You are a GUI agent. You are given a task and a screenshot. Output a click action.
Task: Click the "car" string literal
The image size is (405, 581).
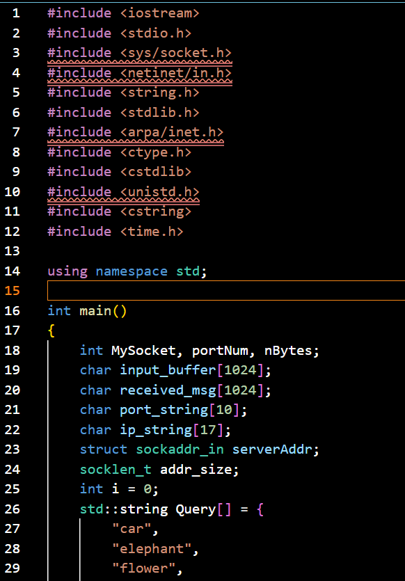pos(132,529)
